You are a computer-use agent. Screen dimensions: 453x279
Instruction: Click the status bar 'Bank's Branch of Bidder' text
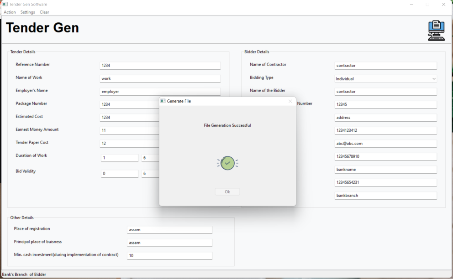click(24, 274)
